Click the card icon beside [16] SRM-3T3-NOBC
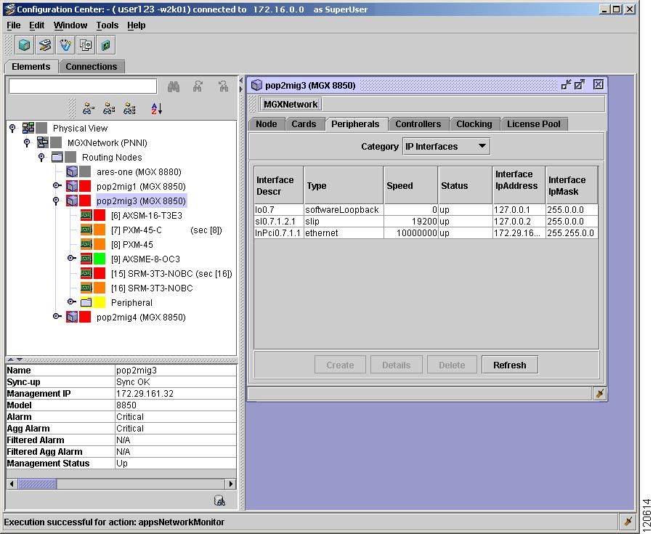The width and height of the screenshot is (653, 534). [x=86, y=288]
